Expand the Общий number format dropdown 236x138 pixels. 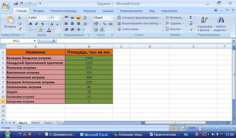point(103,18)
